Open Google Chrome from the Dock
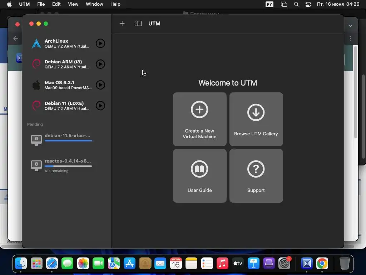 tap(322, 264)
